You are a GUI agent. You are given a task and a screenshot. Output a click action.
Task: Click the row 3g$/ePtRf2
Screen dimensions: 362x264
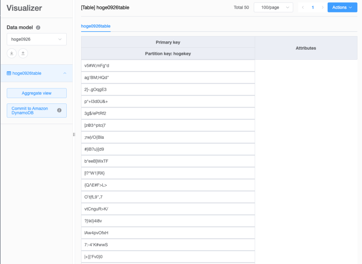(x=168, y=114)
